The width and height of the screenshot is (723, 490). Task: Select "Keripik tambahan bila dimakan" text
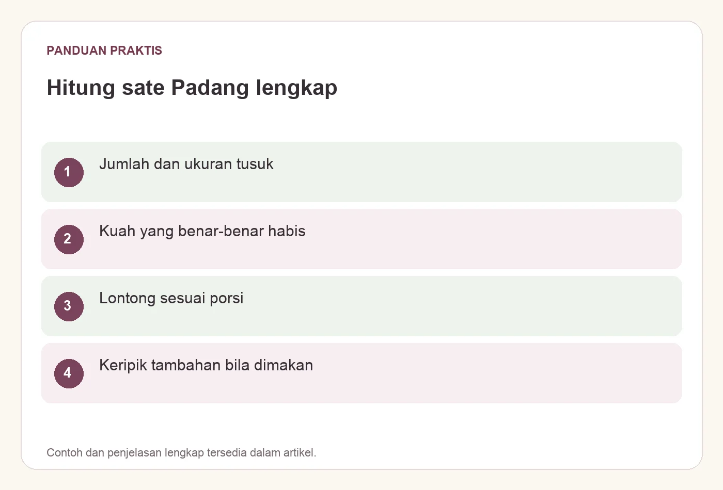click(x=206, y=365)
